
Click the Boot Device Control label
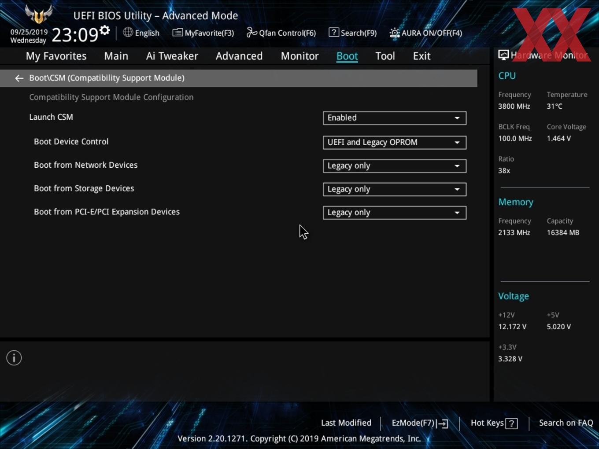pos(71,142)
